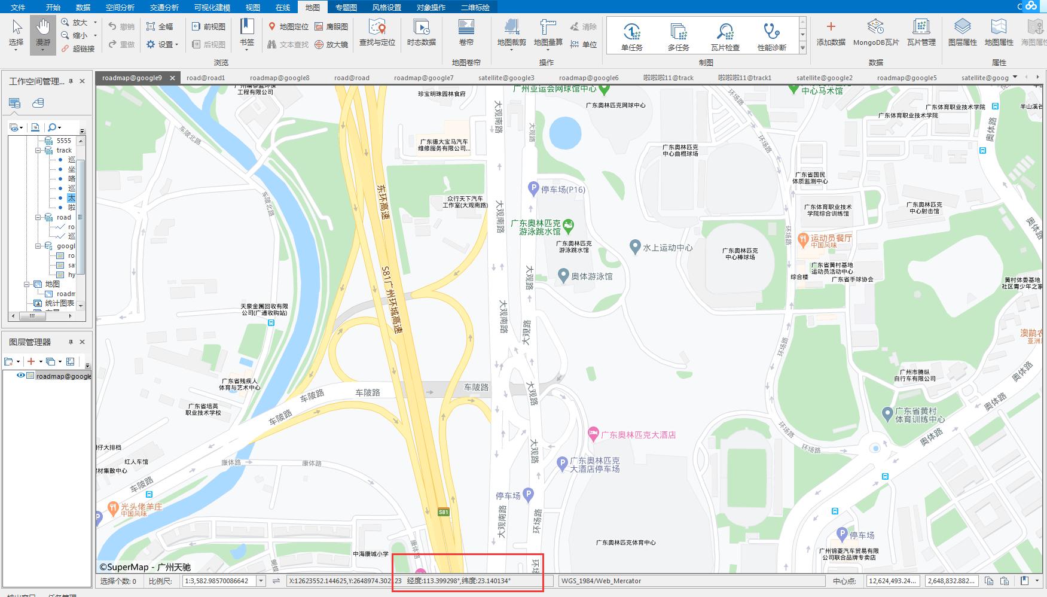Select 5555 datasource in tree

[x=64, y=141]
